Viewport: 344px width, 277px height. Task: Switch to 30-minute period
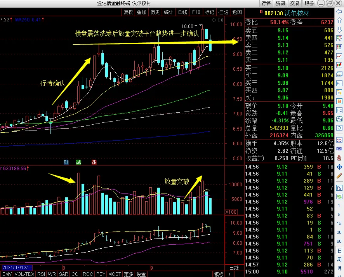click(x=339, y=232)
